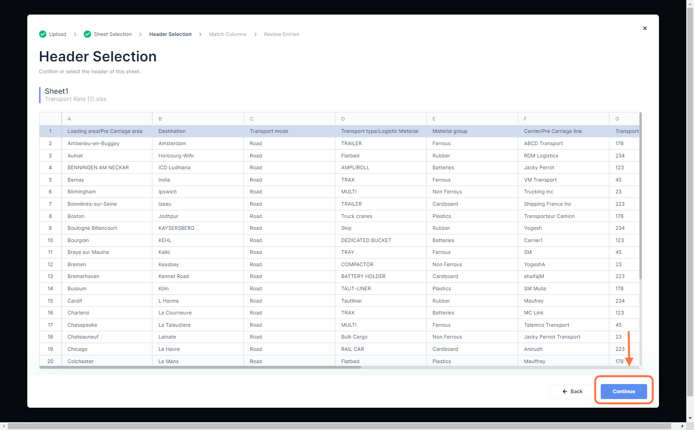Click the table's vertical scrollbar thumb
The height and width of the screenshot is (430, 694).
(640, 196)
